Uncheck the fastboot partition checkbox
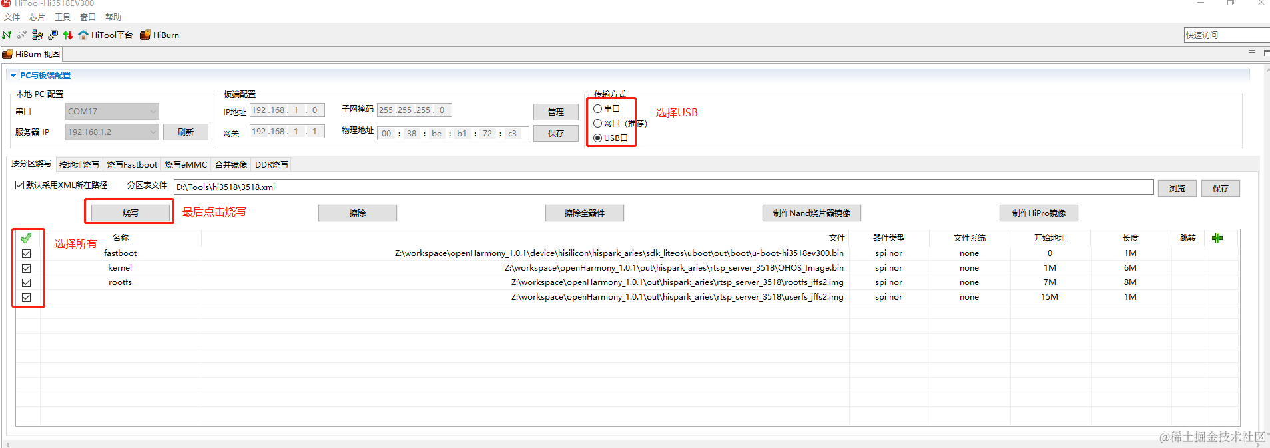 (26, 253)
